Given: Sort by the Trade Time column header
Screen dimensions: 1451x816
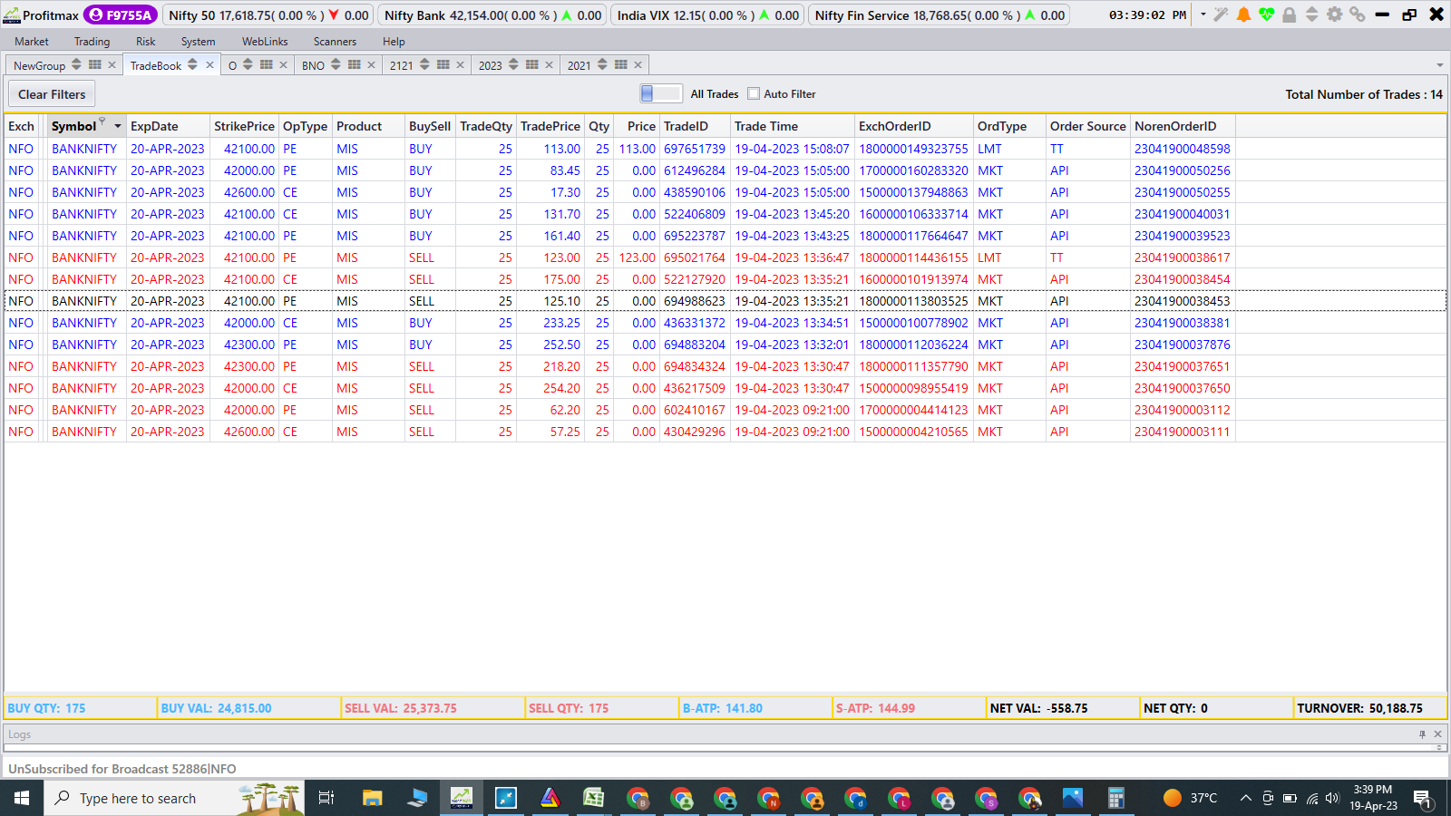Looking at the screenshot, I should [x=793, y=126].
